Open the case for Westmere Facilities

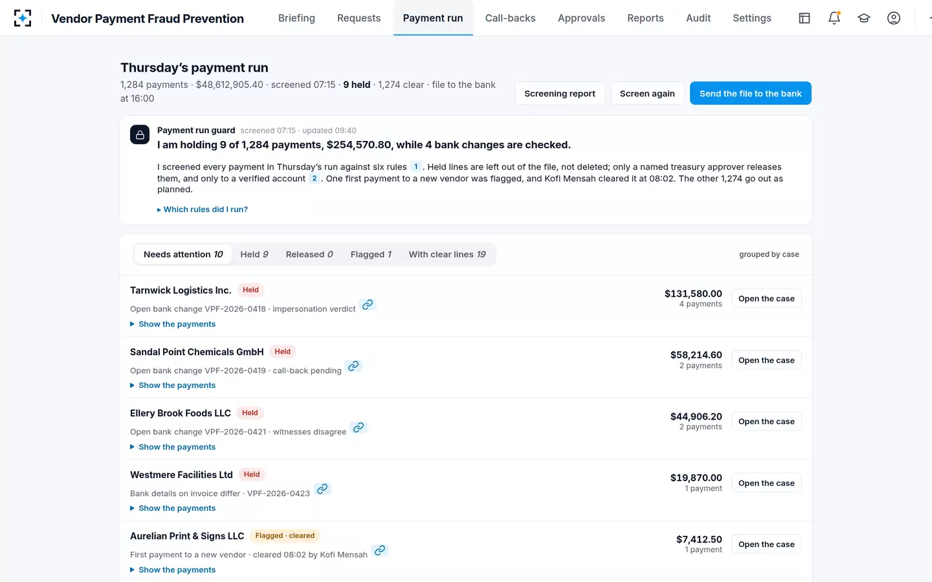tap(766, 483)
